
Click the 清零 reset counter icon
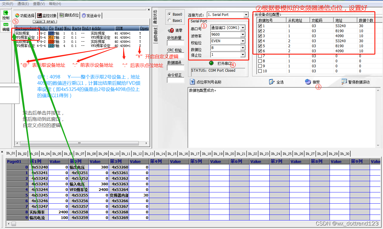click(x=171, y=30)
